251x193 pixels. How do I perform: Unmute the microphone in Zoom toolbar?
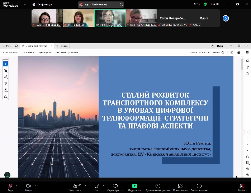(x=10, y=186)
